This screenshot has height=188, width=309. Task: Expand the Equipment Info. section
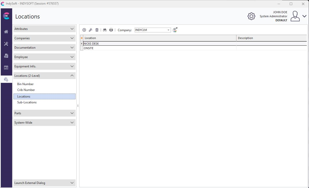click(x=44, y=66)
